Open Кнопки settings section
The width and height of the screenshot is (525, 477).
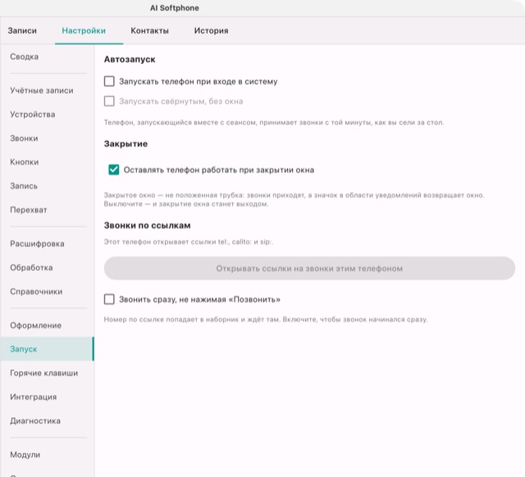[48, 162]
